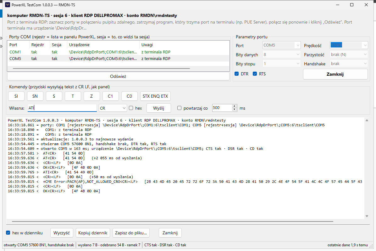Open the Prędkość baud rate dropdown
This screenshot has width=376, height=251.
[x=349, y=45]
